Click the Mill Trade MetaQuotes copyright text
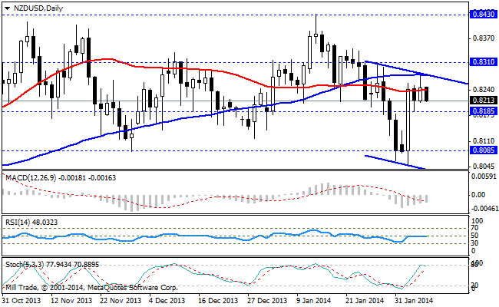The height and width of the screenshot is (307, 499). click(91, 288)
